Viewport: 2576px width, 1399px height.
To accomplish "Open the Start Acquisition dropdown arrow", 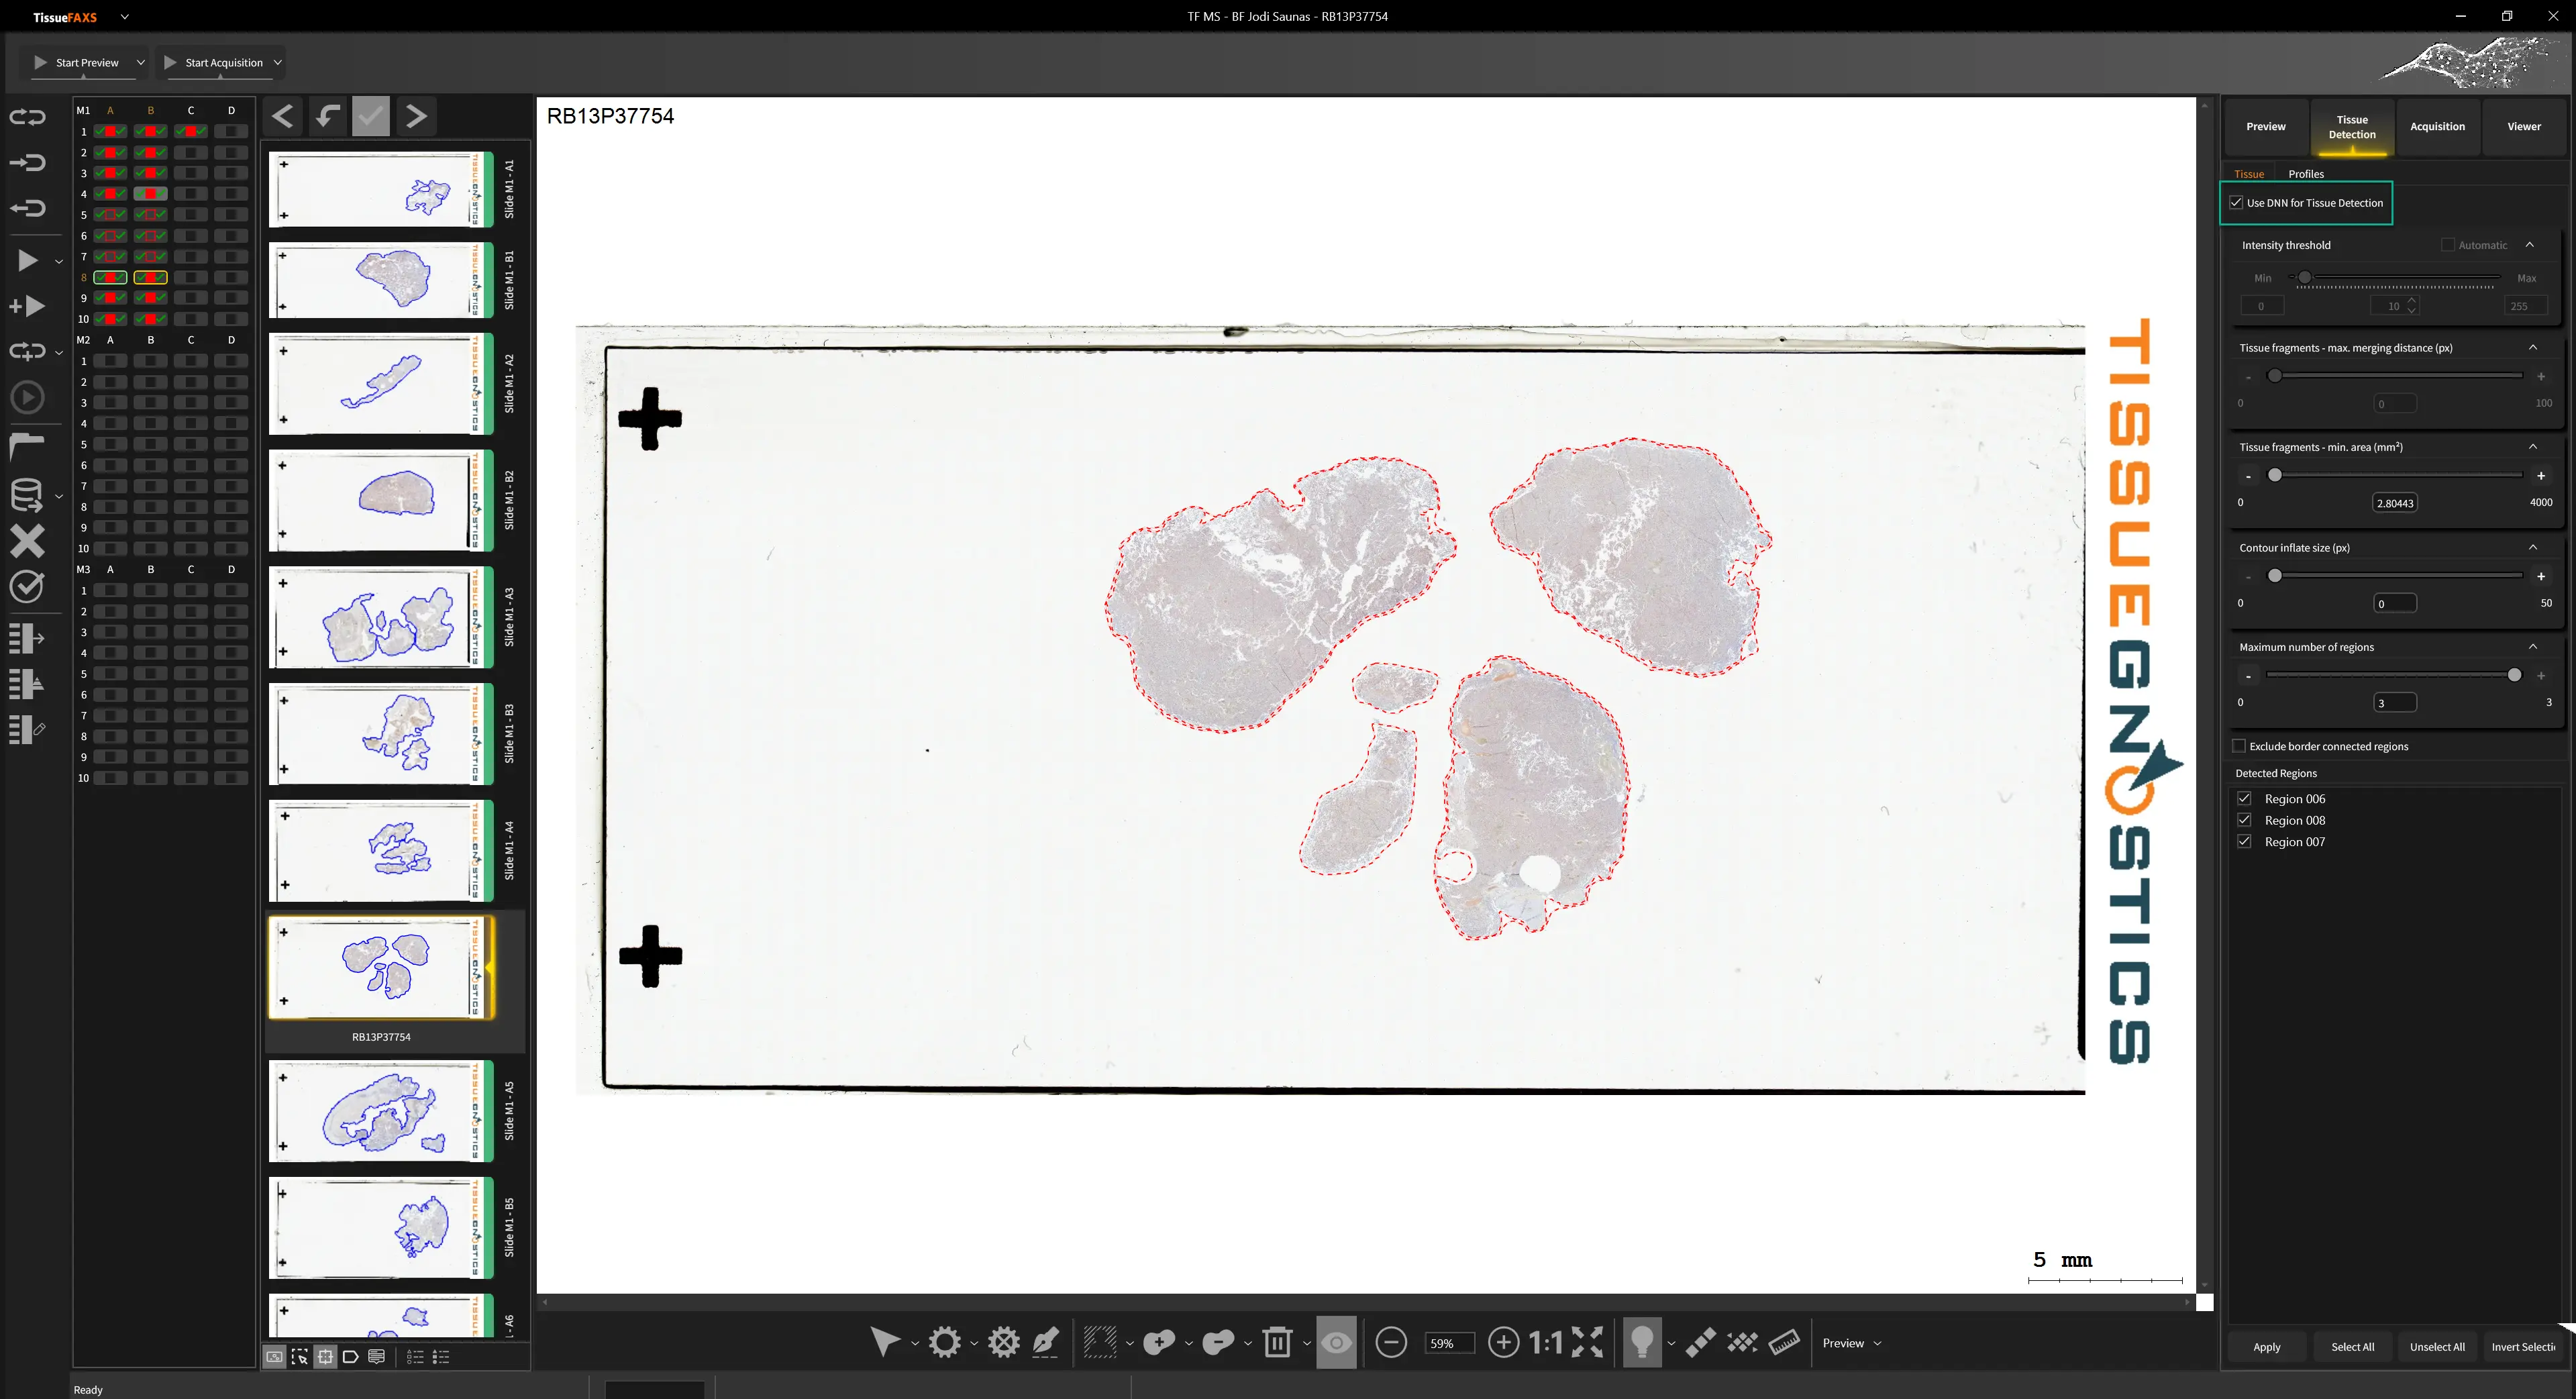I will (277, 62).
